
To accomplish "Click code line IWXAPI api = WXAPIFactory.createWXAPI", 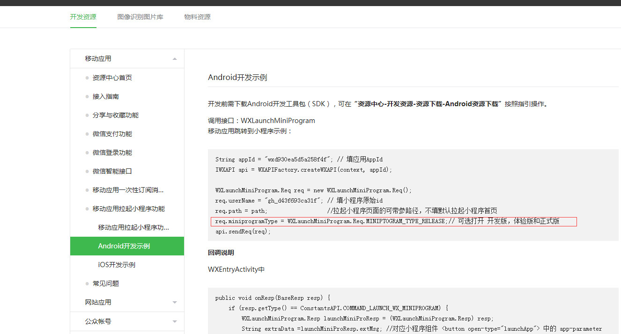I will click(304, 170).
